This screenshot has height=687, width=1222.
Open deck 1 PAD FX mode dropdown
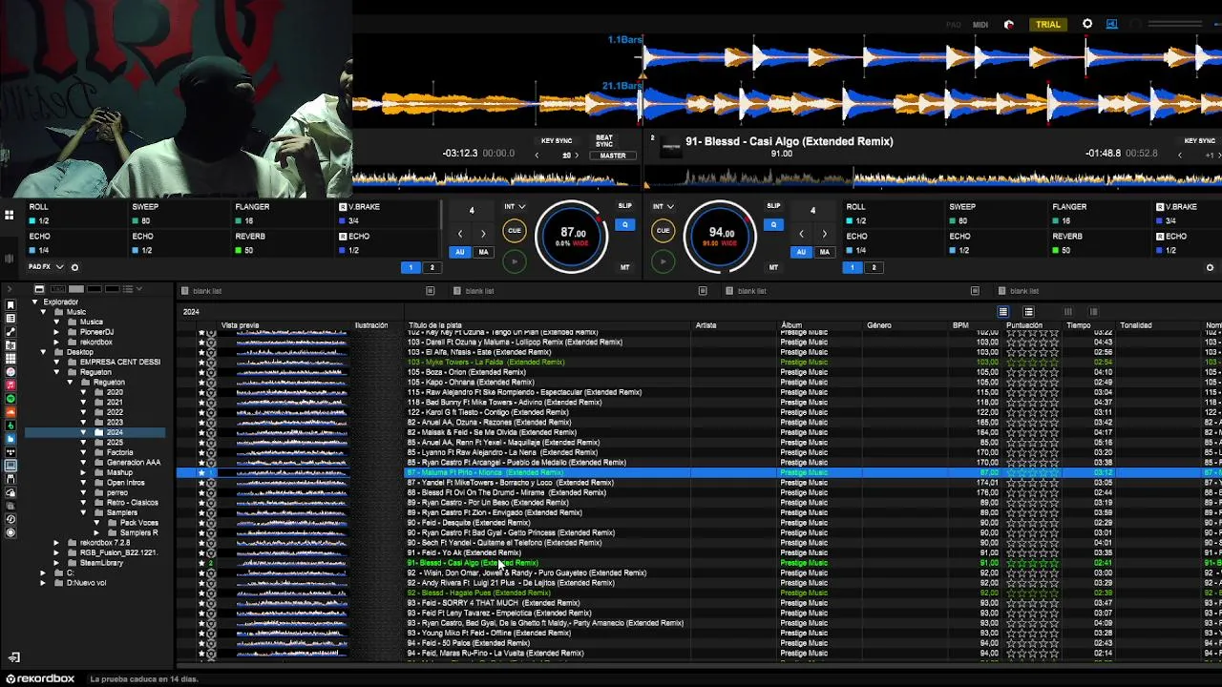coord(46,267)
